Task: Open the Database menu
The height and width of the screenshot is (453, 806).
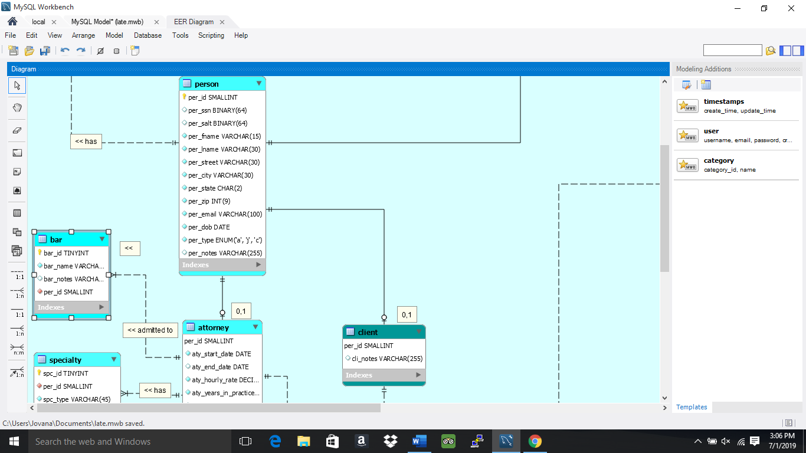Action: coord(148,35)
